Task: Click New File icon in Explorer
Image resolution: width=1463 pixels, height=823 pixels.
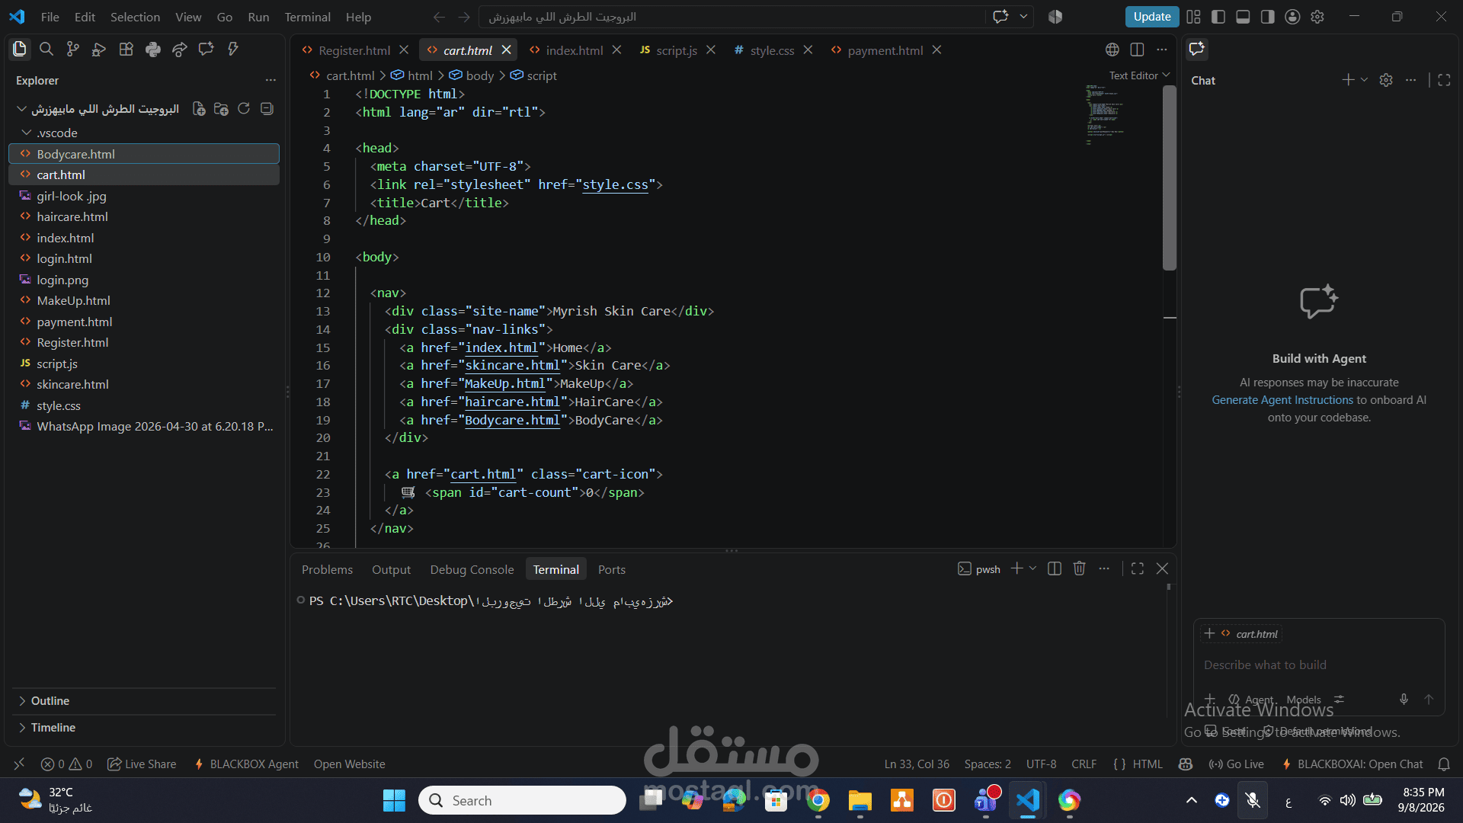Action: point(199,109)
